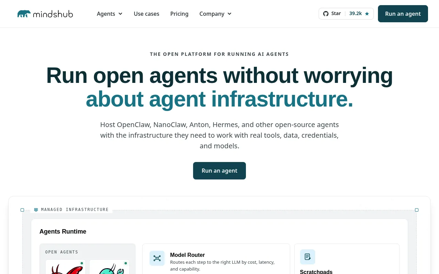
Task: Click the Managed Infrastructure server icon
Action: pos(36,210)
